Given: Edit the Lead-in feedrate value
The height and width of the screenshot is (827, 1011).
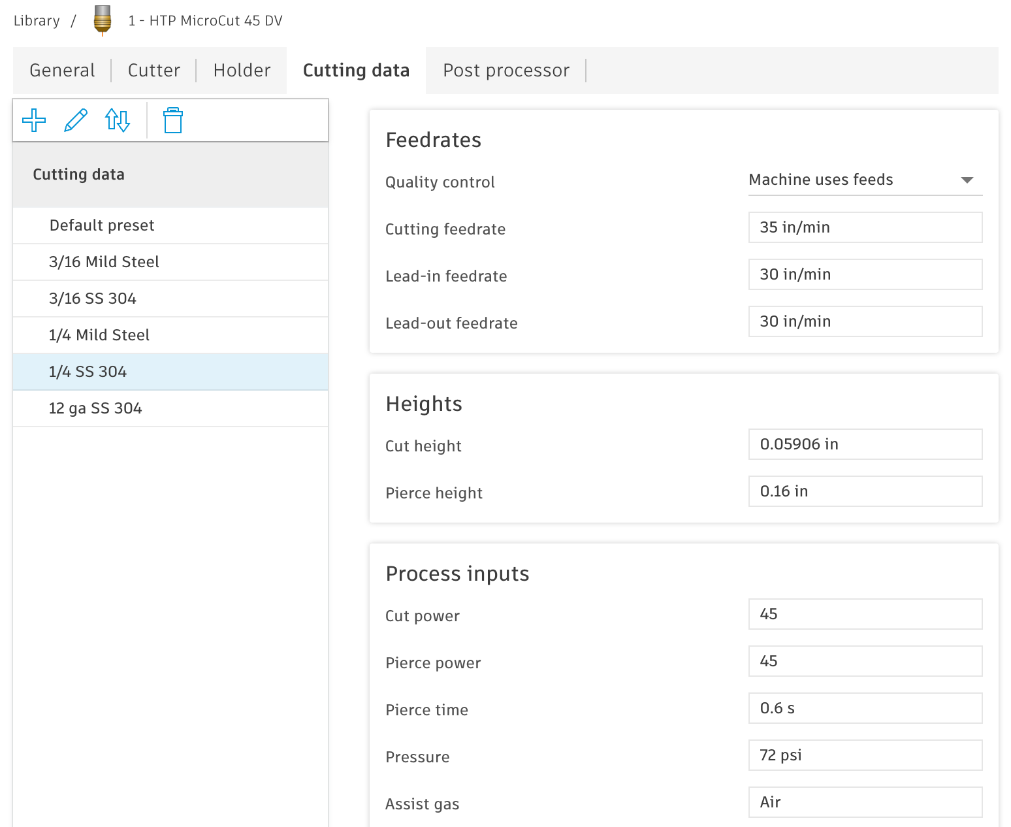Looking at the screenshot, I should point(865,274).
